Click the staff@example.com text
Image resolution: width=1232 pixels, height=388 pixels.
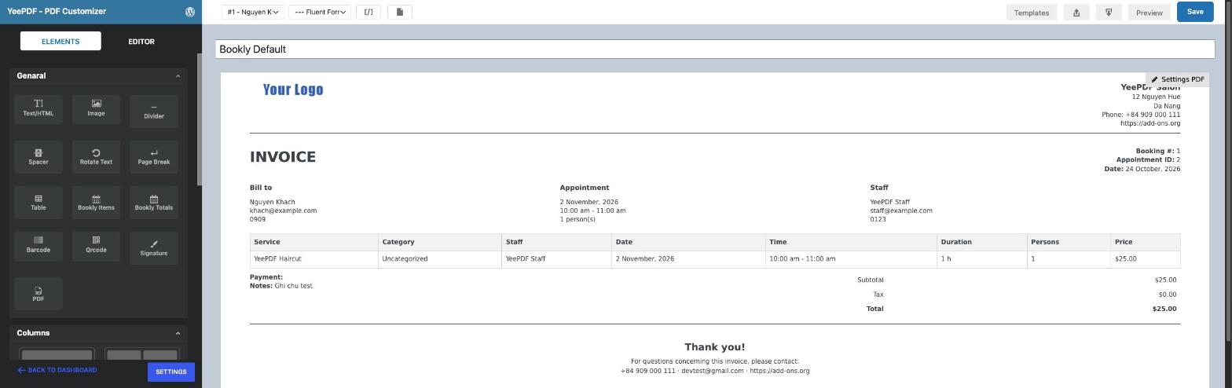tap(901, 210)
